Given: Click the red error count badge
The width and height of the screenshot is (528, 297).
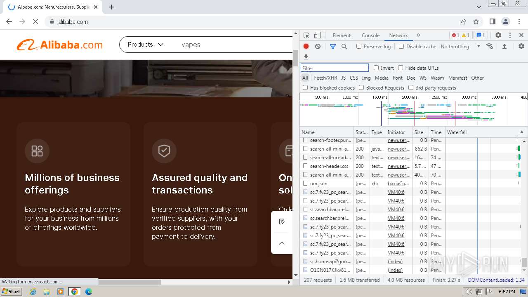Looking at the screenshot, I should coord(455,35).
